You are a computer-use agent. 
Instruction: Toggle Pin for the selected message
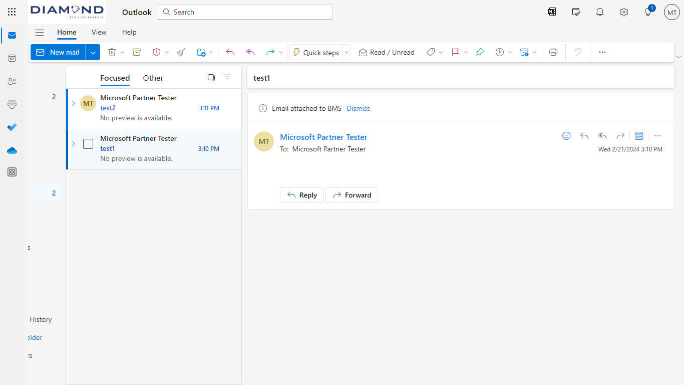click(x=480, y=52)
